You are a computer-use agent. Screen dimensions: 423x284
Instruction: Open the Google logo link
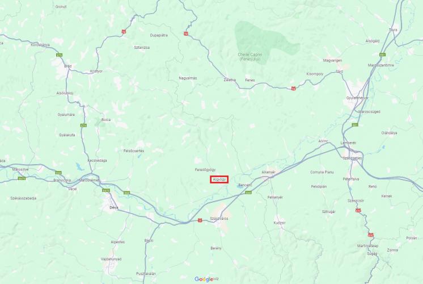(204, 279)
